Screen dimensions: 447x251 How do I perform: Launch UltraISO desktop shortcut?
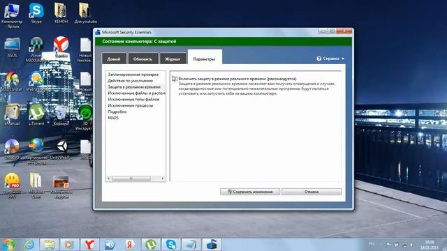(12, 149)
